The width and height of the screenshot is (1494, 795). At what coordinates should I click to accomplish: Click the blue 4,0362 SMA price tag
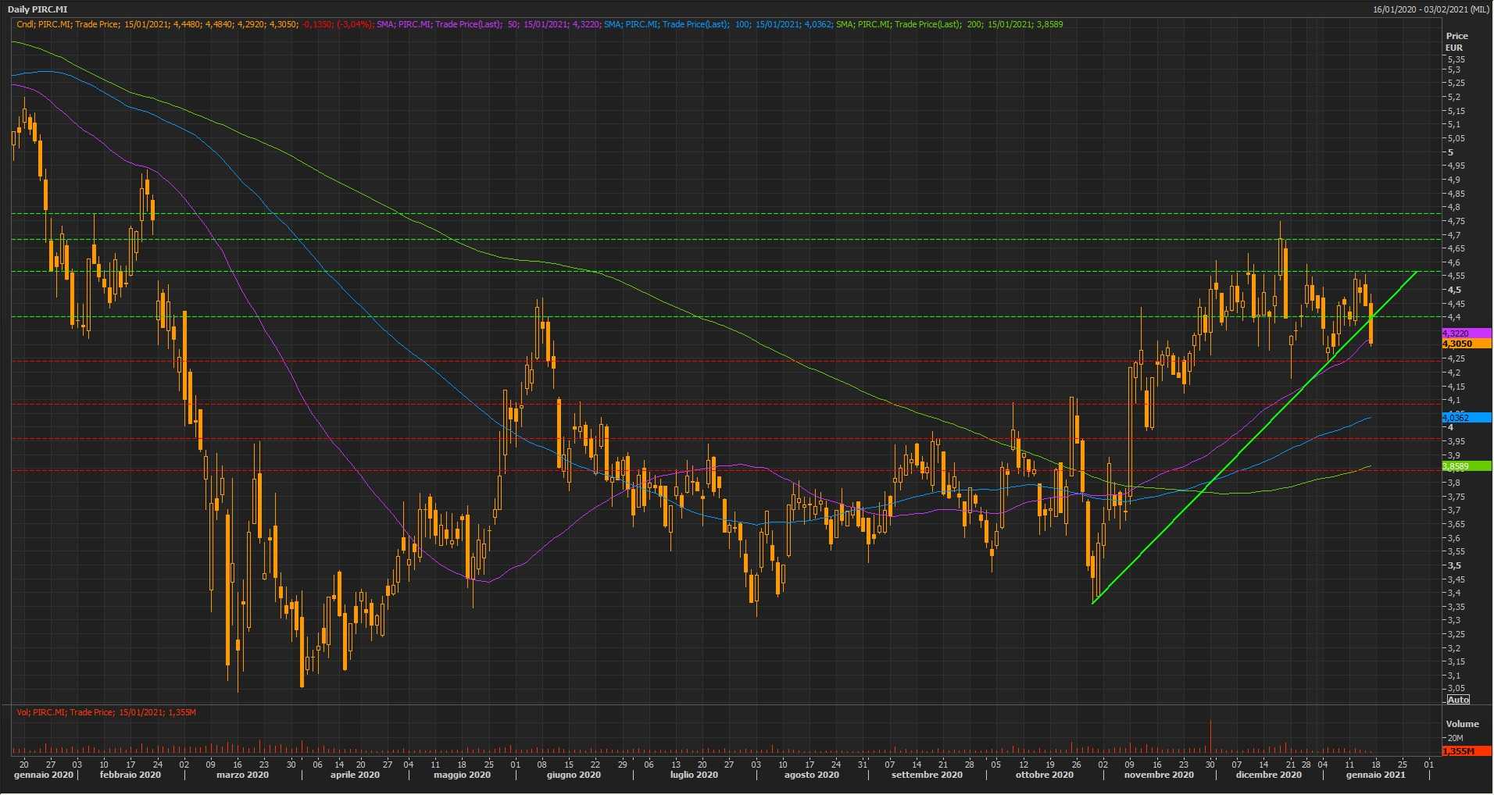tap(1466, 418)
